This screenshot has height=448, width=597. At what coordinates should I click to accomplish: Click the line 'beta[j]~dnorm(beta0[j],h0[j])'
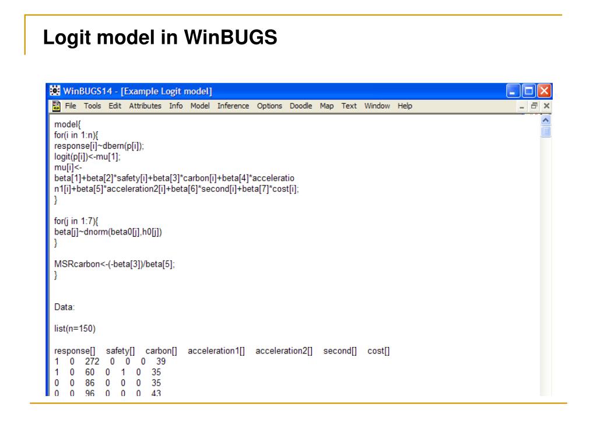[108, 232]
